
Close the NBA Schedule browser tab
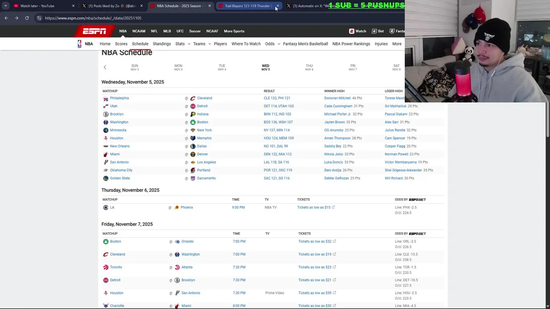coord(210,6)
